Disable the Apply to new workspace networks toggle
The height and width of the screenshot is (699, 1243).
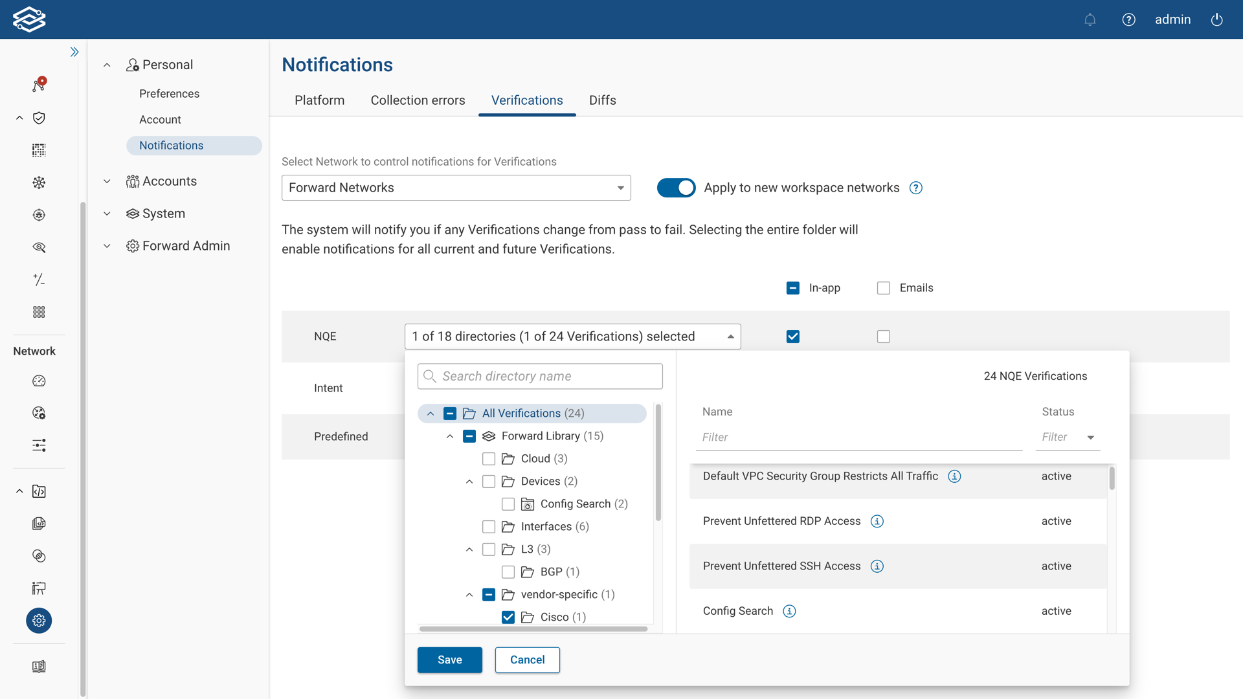pyautogui.click(x=677, y=188)
